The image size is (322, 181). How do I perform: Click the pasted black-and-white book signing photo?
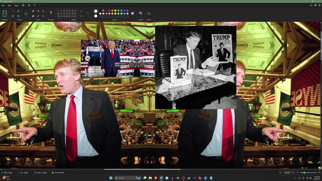(196, 67)
